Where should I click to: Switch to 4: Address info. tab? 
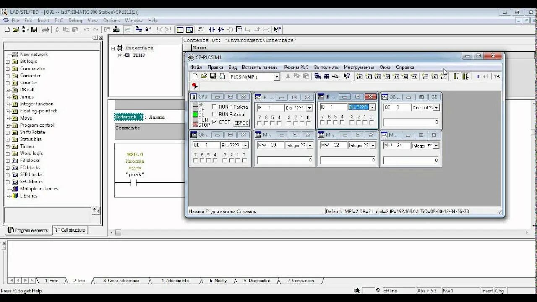175,281
